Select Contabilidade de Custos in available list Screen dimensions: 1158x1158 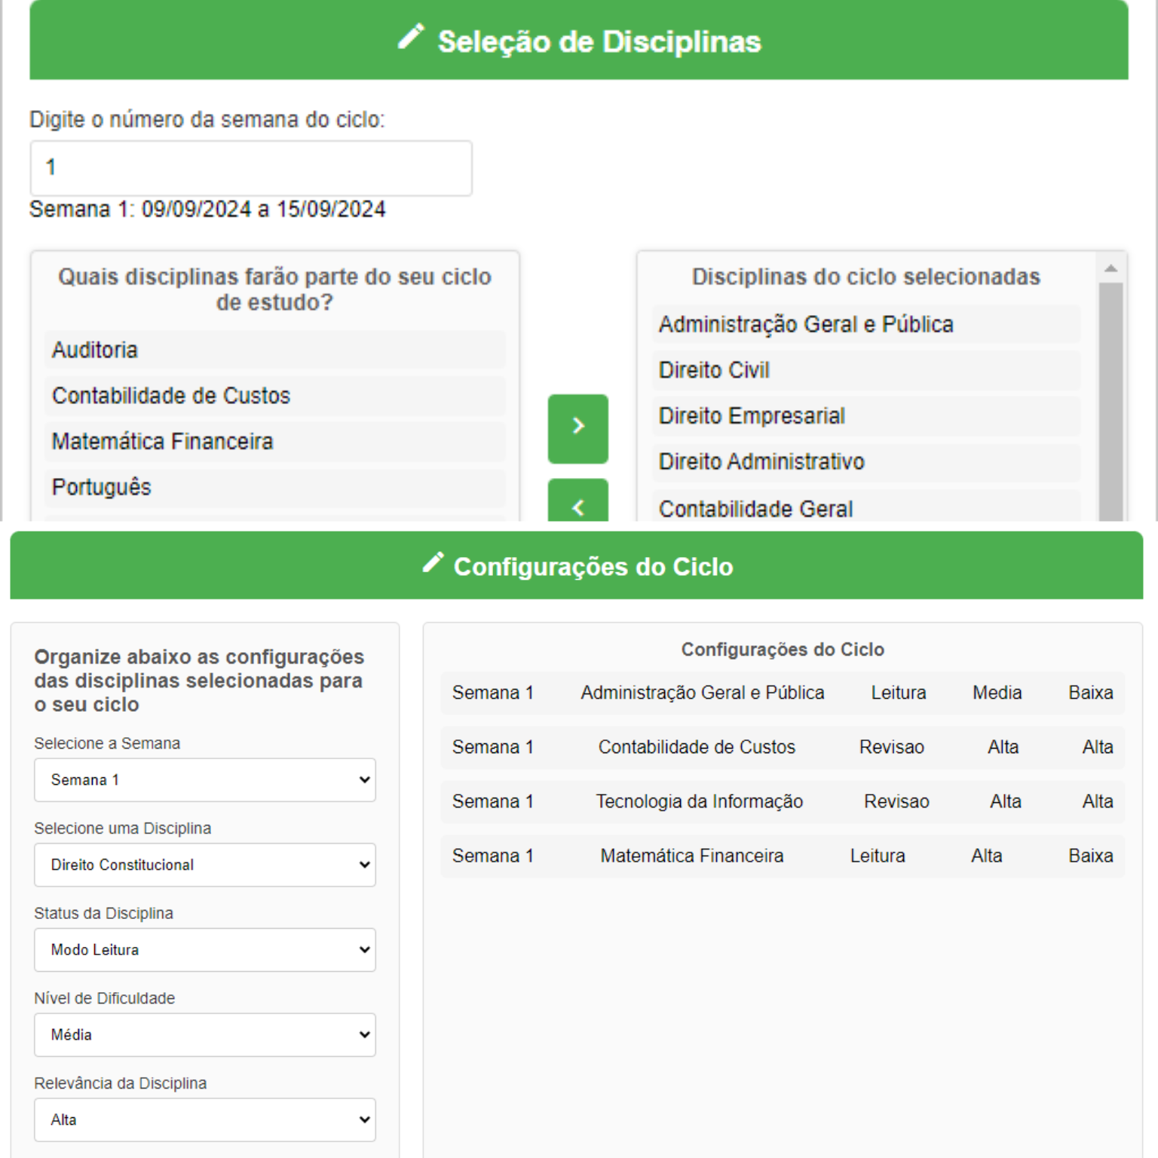(x=274, y=396)
